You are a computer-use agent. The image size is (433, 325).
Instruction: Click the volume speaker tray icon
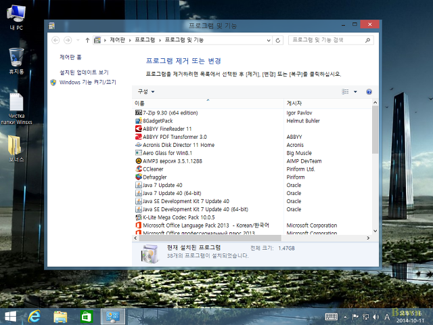(375, 317)
